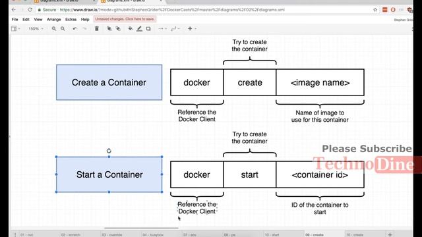Image resolution: width=422 pixels, height=237 pixels.
Task: Open the line color pencil tool
Action: [x=139, y=28]
